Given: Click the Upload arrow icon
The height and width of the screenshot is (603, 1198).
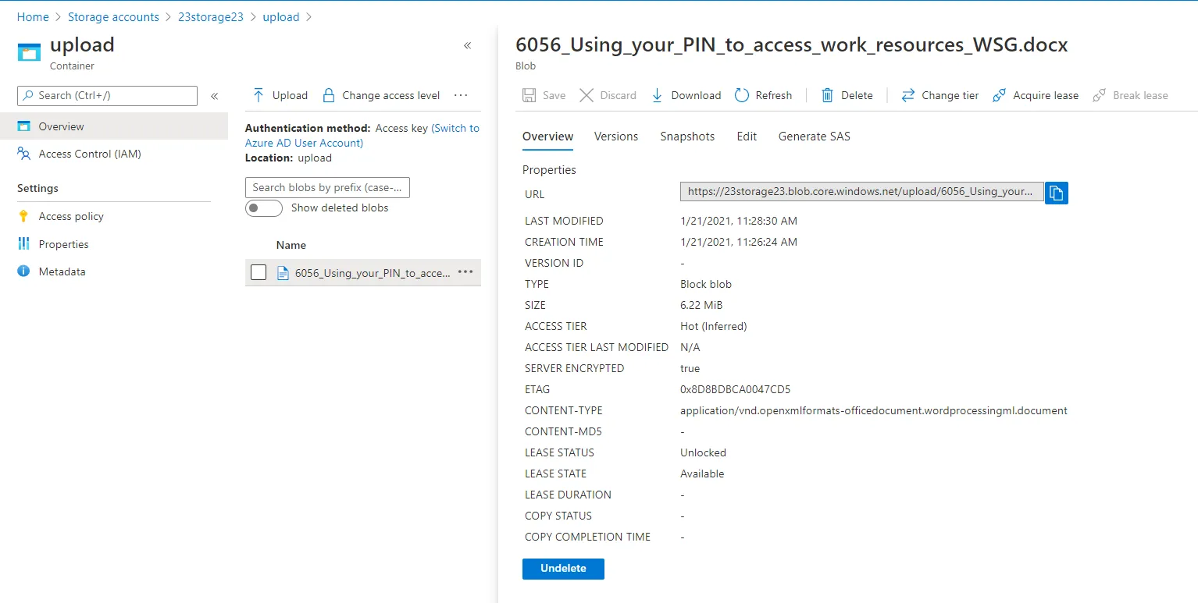Looking at the screenshot, I should (258, 95).
